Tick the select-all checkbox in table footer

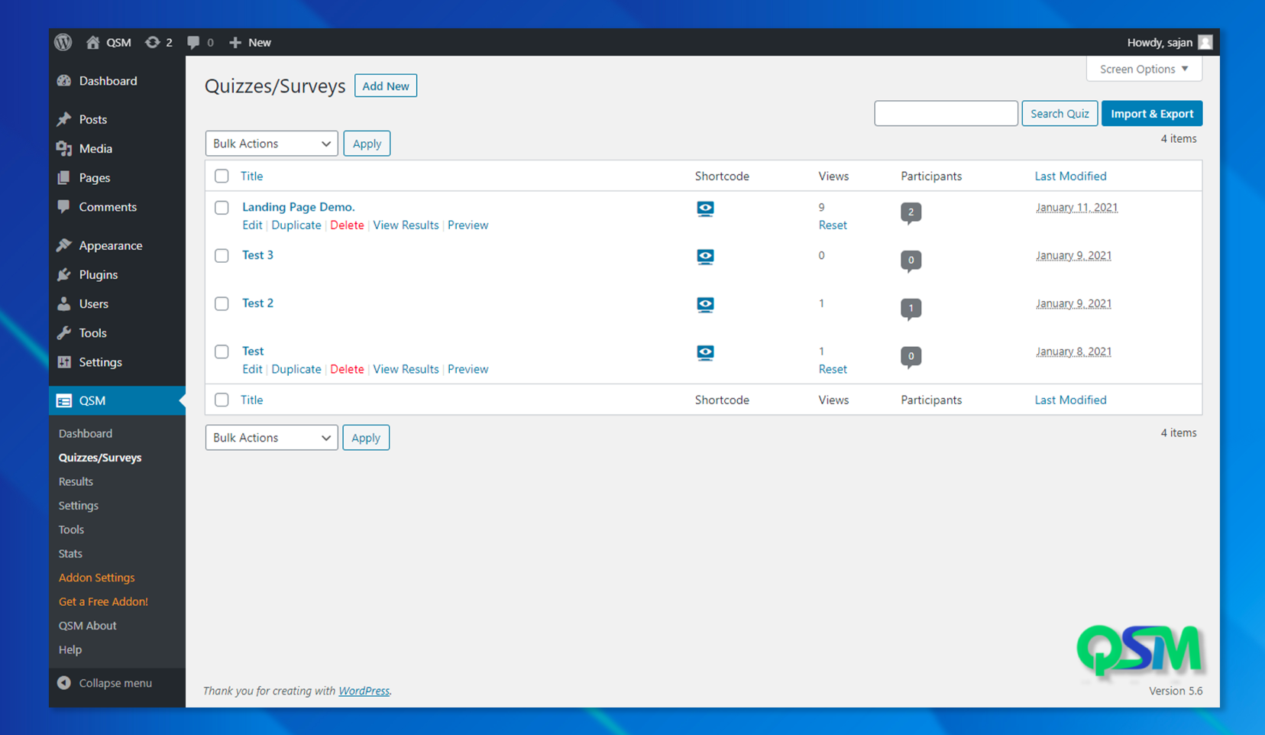pyautogui.click(x=222, y=400)
